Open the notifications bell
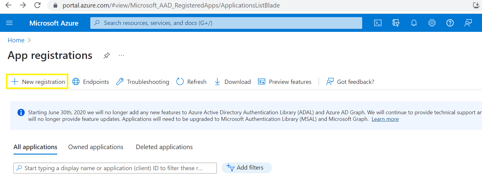Screen dimensions: 482x184 click(414, 23)
